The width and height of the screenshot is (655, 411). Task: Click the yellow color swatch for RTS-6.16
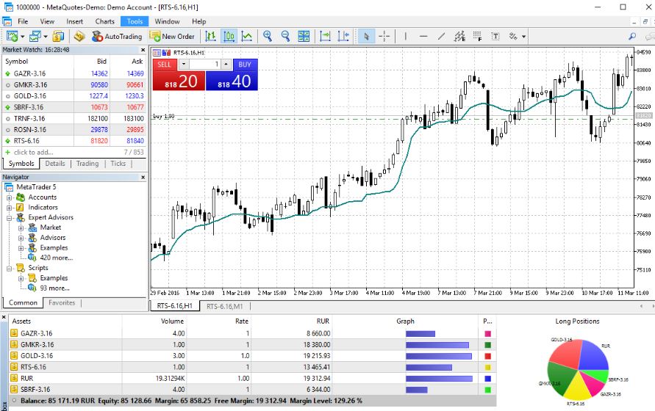point(487,368)
